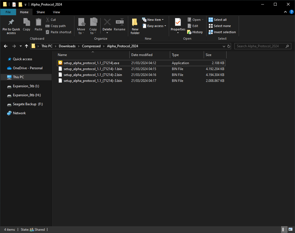The image size is (295, 233).
Task: Choose Paste shortcut
Action: (59, 32)
